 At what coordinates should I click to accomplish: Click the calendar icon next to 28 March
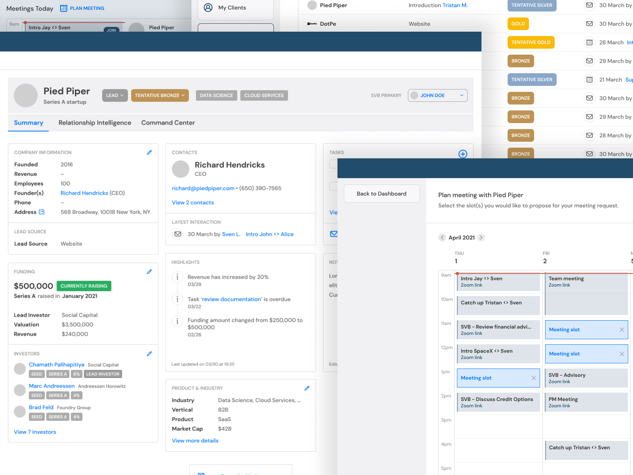589,42
